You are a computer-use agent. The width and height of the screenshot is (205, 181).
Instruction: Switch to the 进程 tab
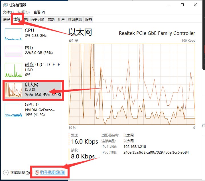[6, 20]
